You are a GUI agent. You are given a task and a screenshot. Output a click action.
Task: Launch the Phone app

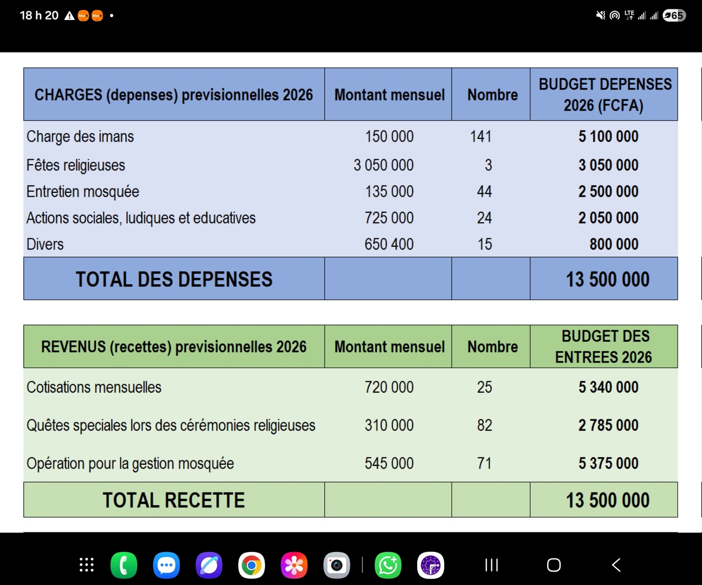[123, 565]
